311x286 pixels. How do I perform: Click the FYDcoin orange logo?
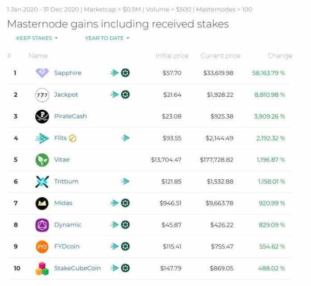click(x=42, y=247)
